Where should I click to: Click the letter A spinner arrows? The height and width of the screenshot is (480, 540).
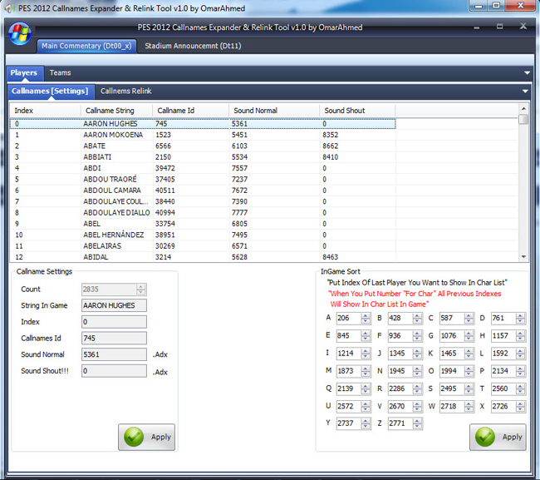366,319
